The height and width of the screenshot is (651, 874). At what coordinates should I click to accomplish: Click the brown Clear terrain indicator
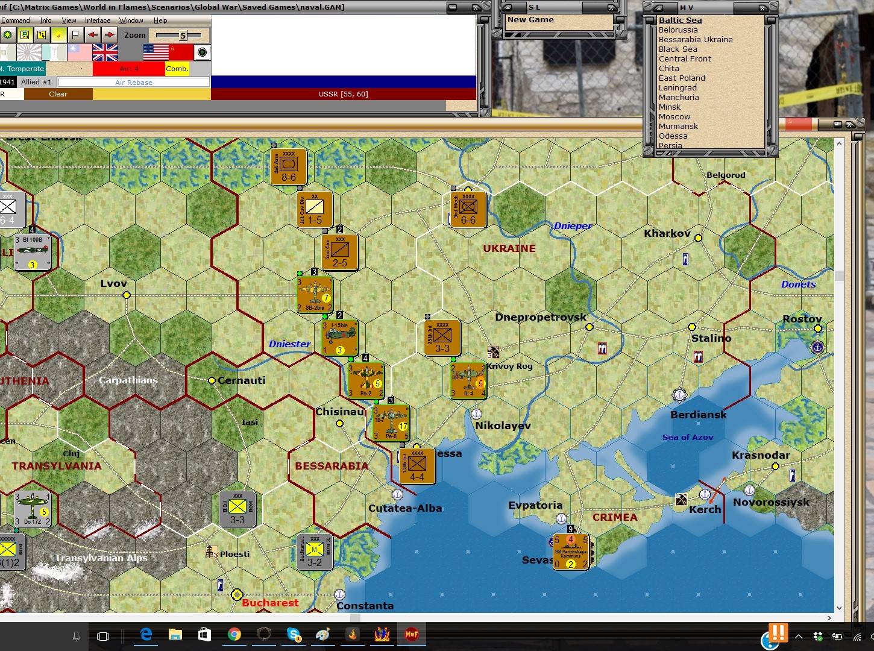(x=58, y=94)
